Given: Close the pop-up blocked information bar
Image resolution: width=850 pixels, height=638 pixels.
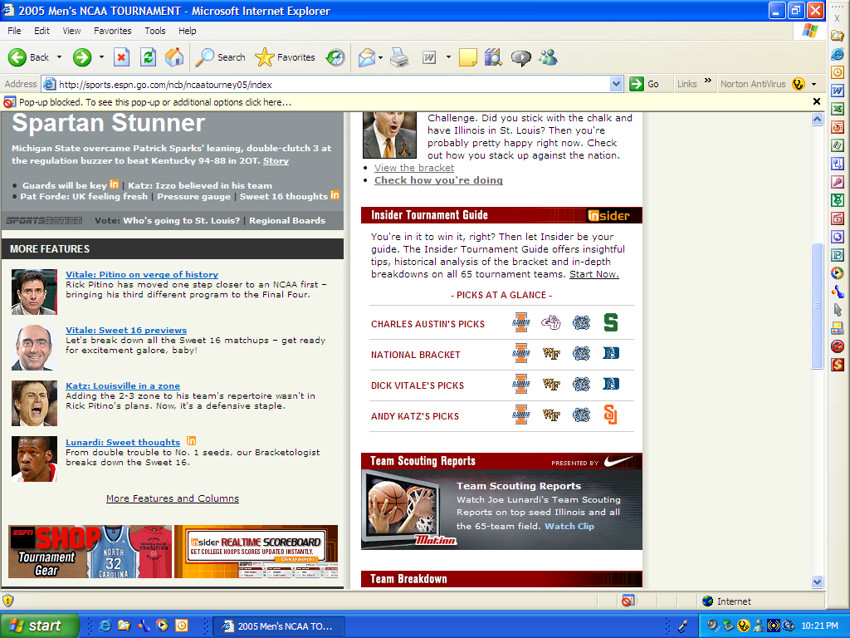Looking at the screenshot, I should [817, 102].
